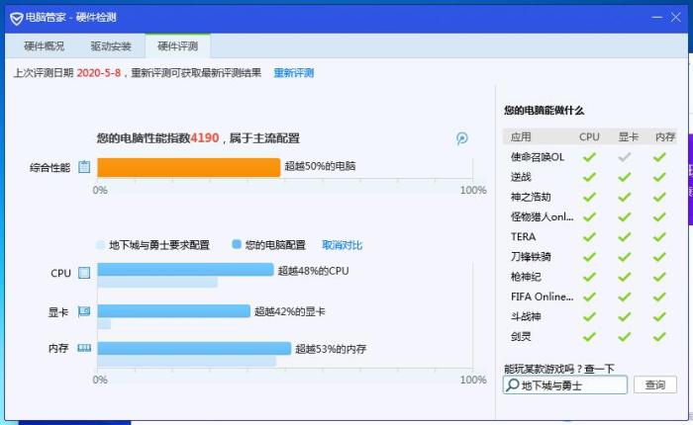Click the 内存 checkmark for TERA

pos(659,237)
